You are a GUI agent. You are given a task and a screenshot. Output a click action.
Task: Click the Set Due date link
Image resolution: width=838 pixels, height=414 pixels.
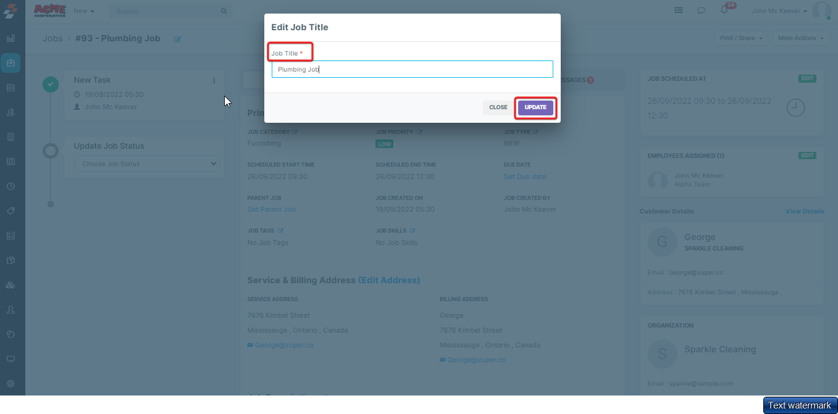coord(525,176)
